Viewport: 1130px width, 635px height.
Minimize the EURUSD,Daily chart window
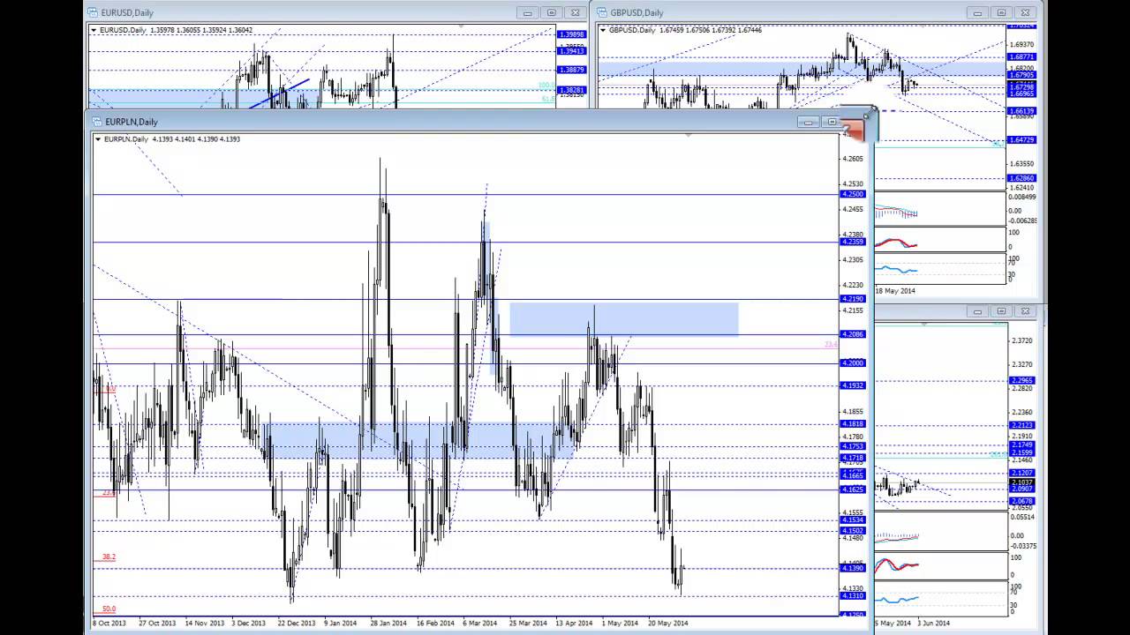click(528, 12)
